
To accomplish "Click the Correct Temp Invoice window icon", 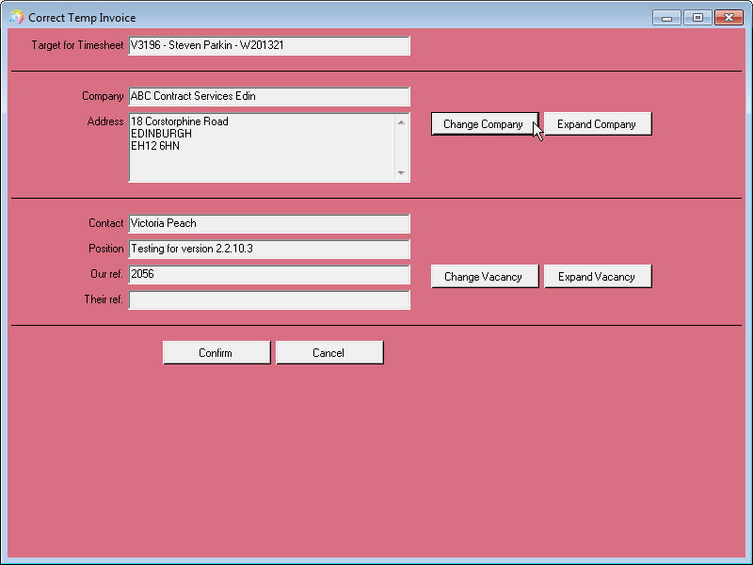I will 16,17.
